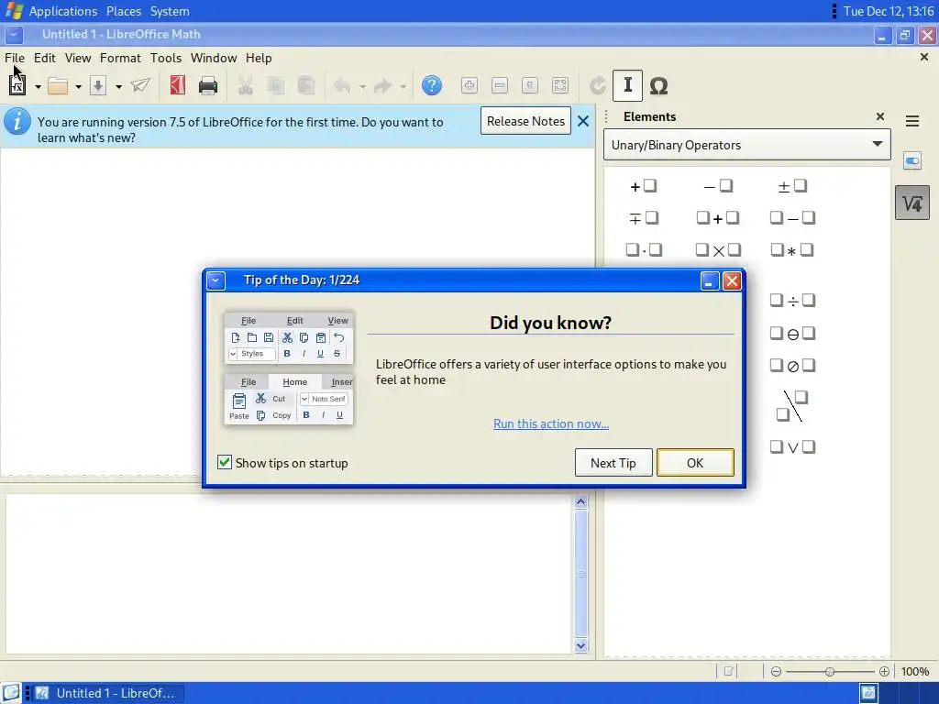Open Symbols via the Omega icon
The width and height of the screenshot is (939, 704).
tap(658, 85)
